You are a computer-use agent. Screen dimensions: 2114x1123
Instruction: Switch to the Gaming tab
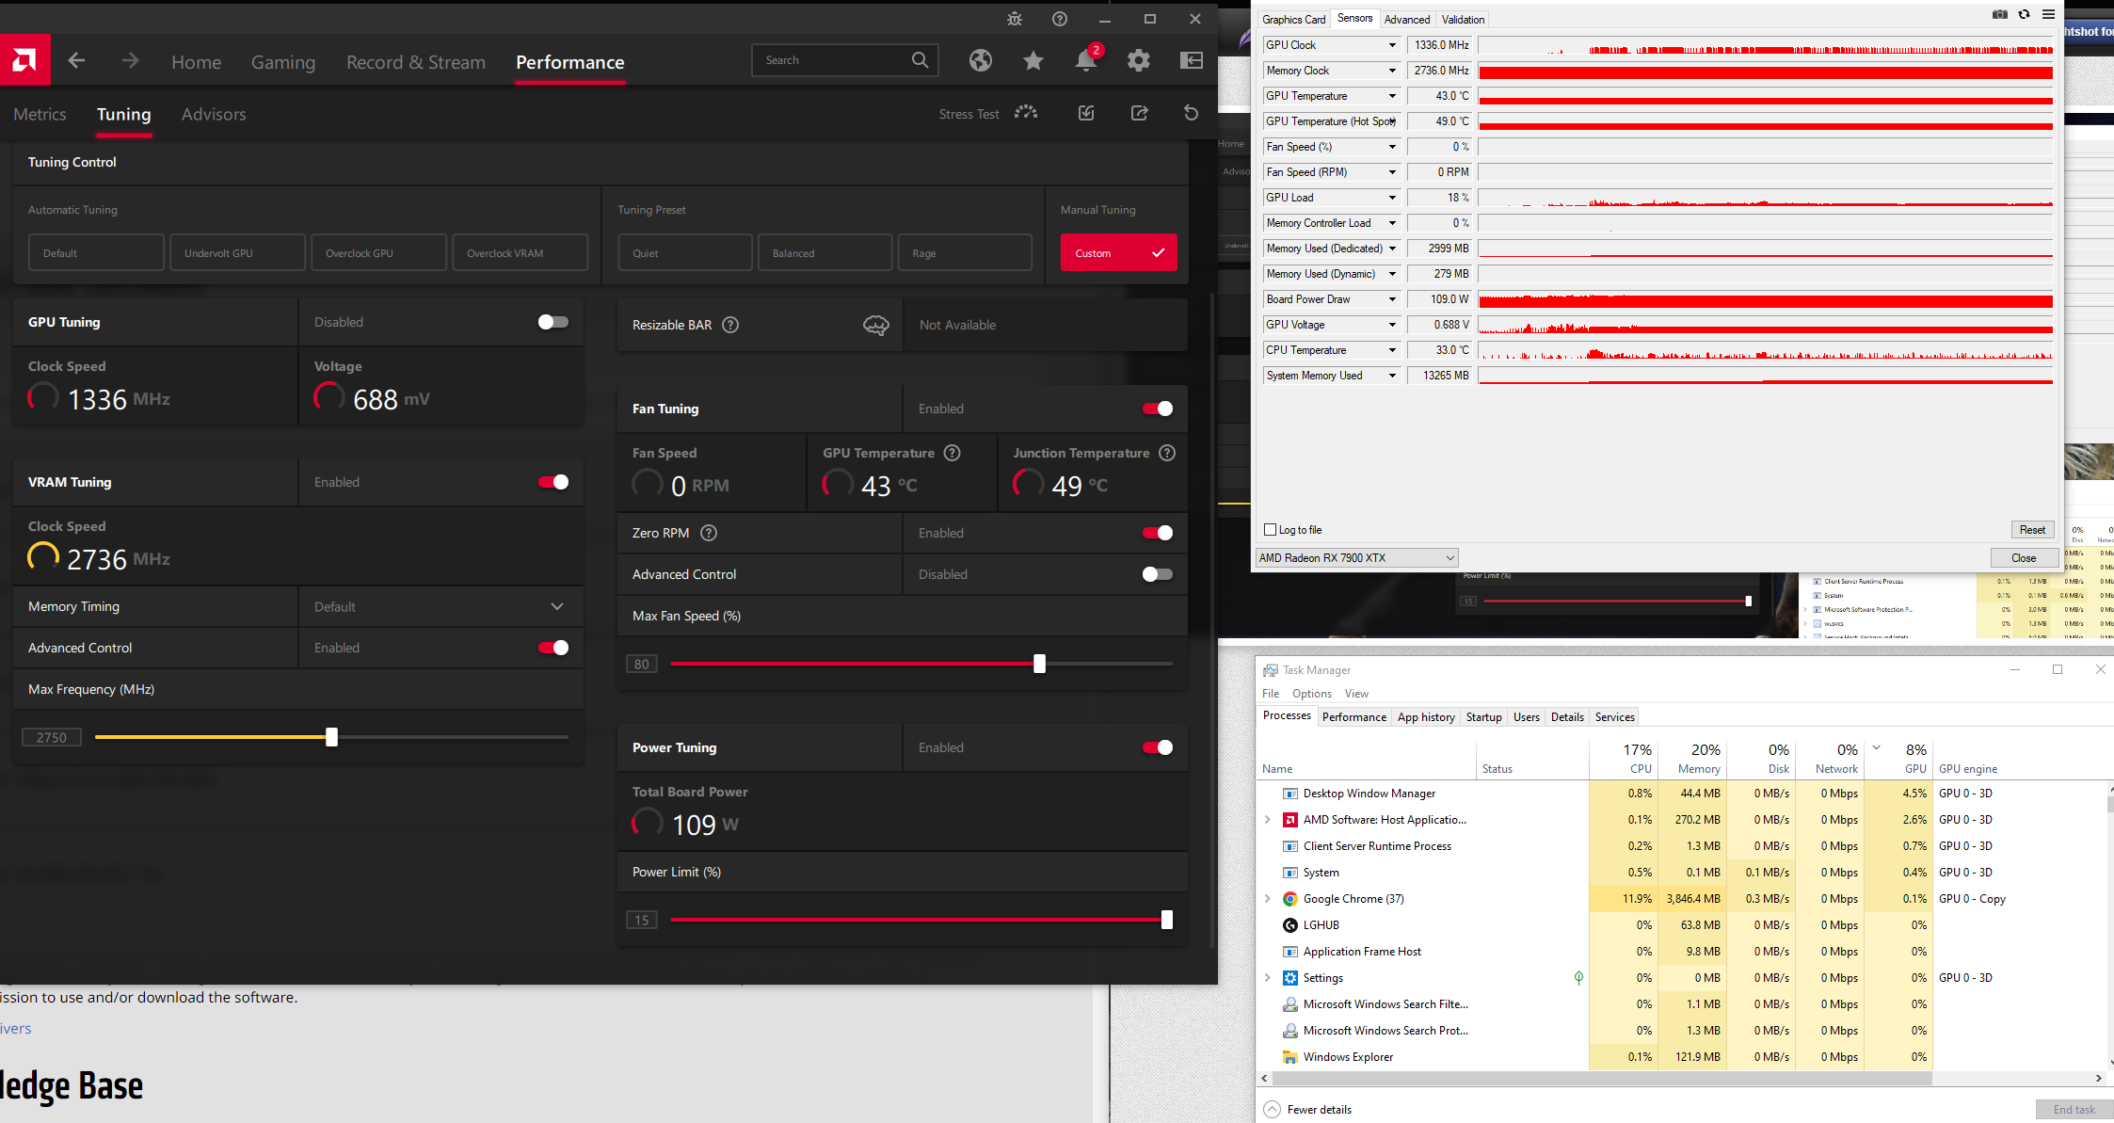click(282, 62)
